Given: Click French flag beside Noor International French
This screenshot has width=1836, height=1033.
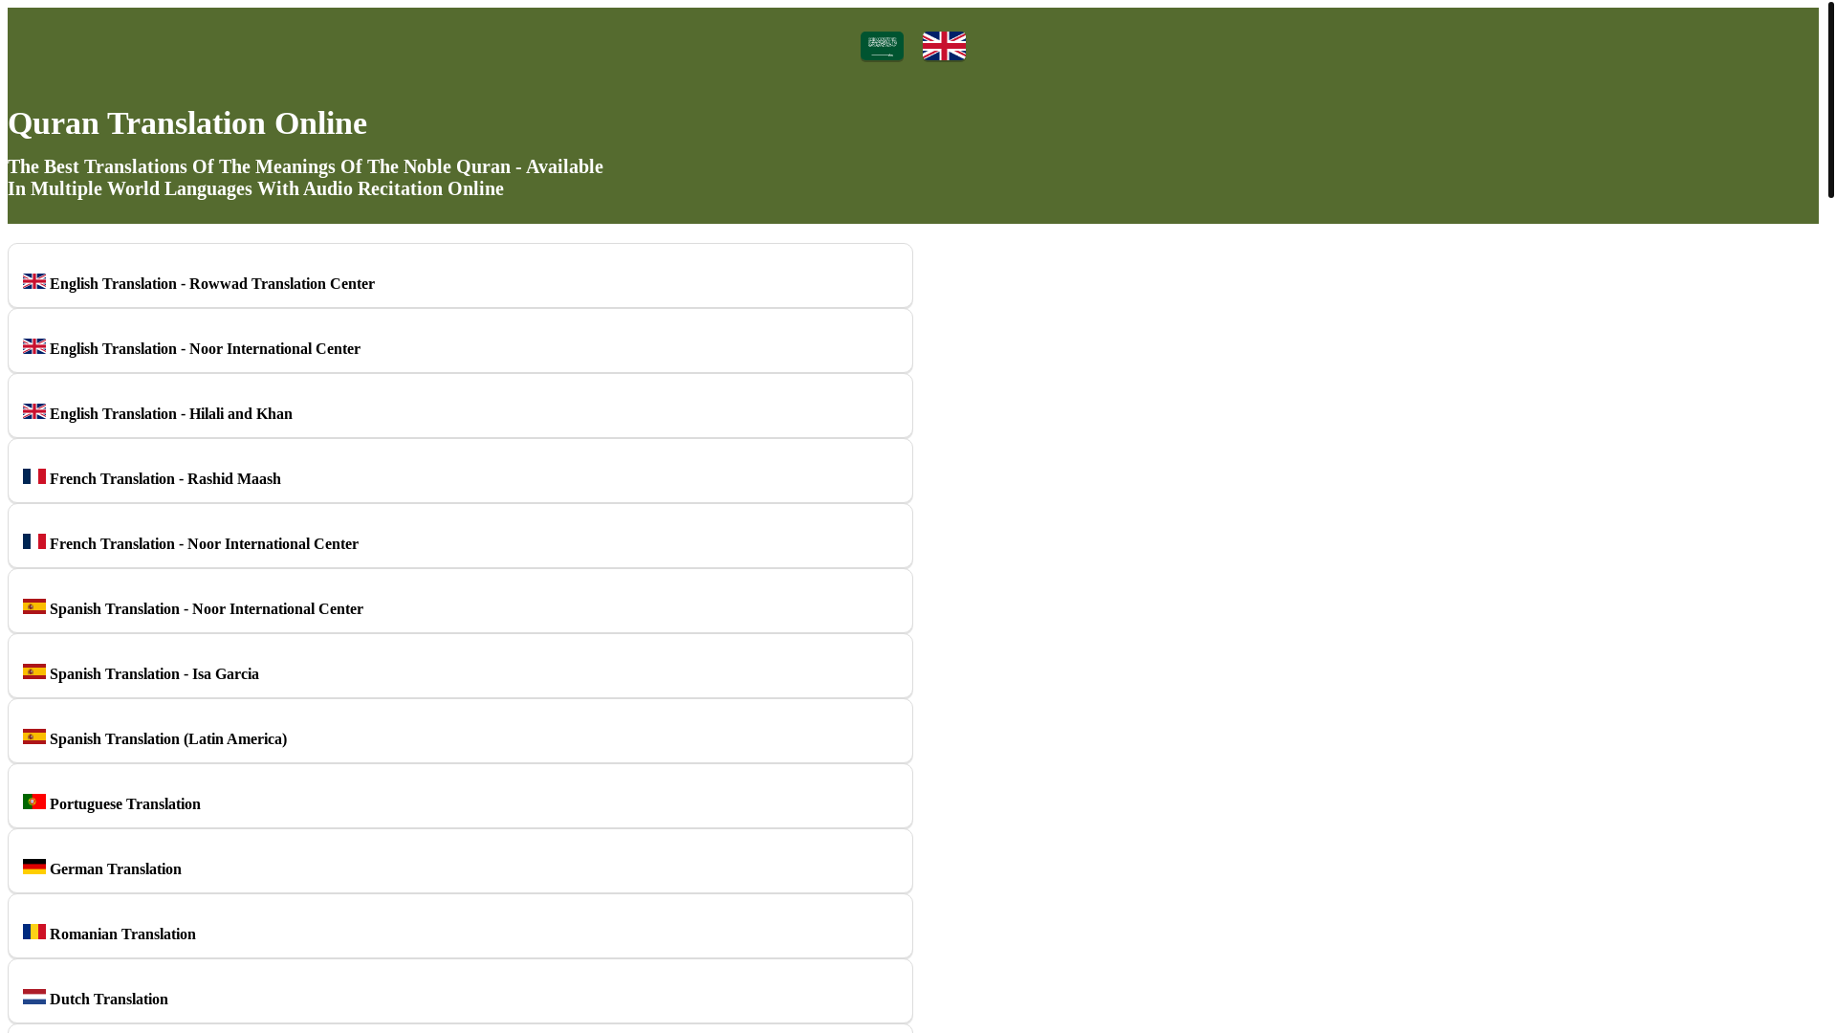Looking at the screenshot, I should pyautogui.click(x=34, y=541).
